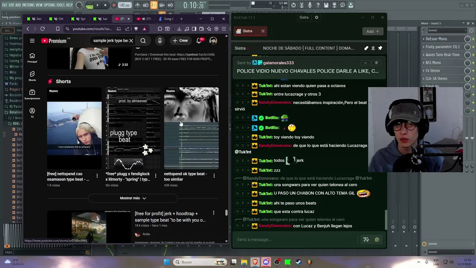Go back in browser history
This screenshot has height=268, width=476.
28,29
